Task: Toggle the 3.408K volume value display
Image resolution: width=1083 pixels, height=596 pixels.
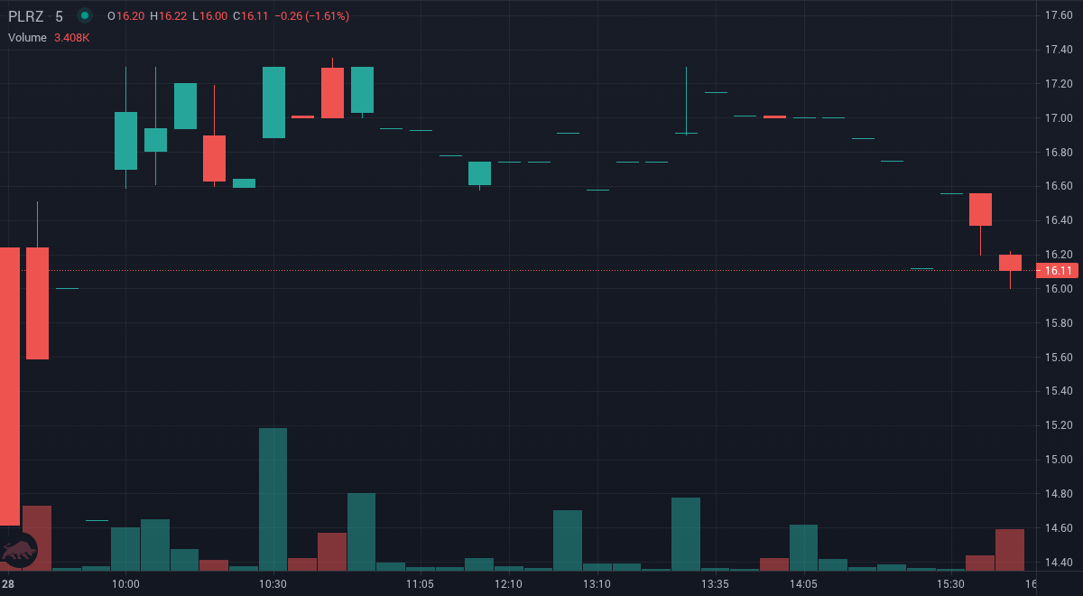Action: pyautogui.click(x=71, y=38)
